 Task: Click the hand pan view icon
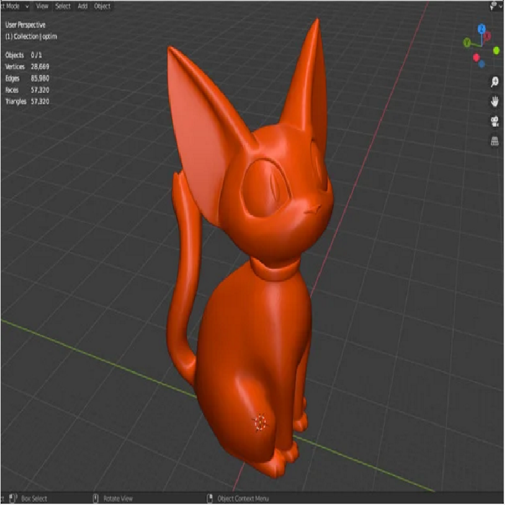tap(495, 102)
